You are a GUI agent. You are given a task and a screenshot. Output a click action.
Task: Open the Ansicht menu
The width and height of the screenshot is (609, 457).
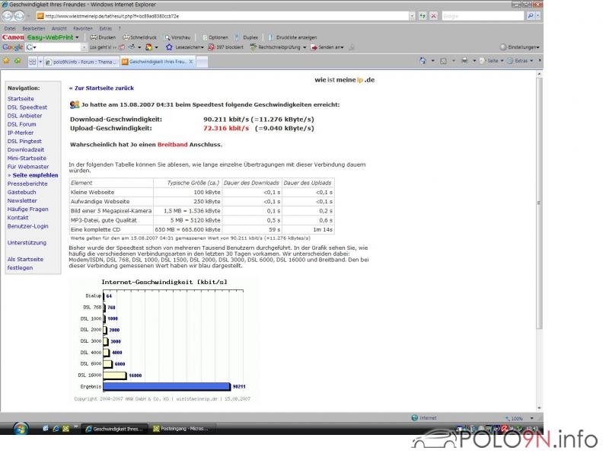tap(59, 28)
